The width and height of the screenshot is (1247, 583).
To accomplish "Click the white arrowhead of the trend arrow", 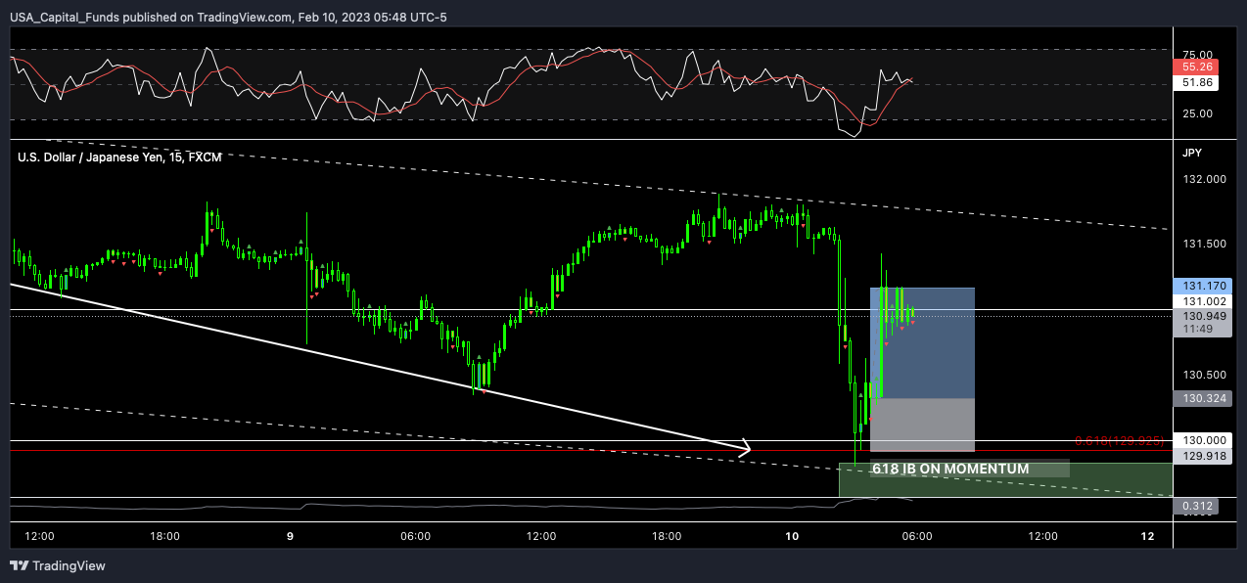I will coord(744,449).
